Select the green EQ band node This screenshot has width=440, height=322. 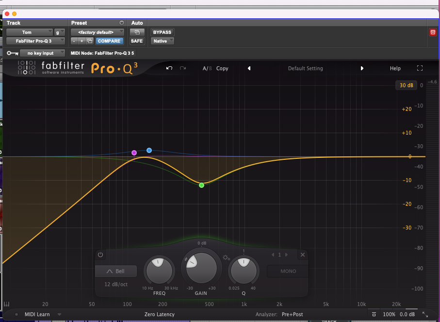(201, 185)
